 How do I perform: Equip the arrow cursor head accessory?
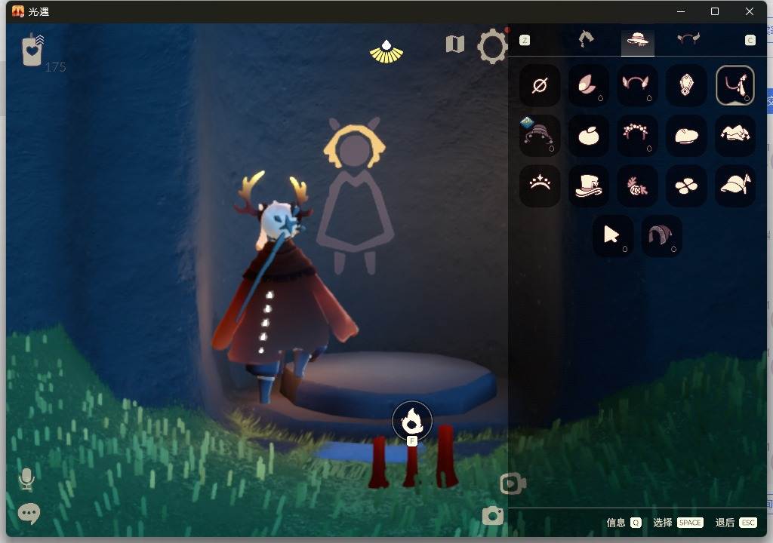[x=613, y=235]
